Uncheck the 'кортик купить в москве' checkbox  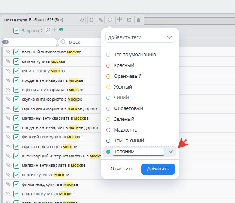pos(16,175)
